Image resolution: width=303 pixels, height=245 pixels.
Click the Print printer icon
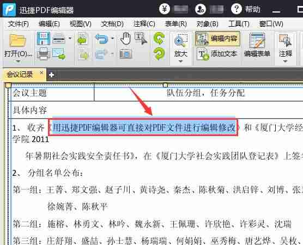click(44, 53)
